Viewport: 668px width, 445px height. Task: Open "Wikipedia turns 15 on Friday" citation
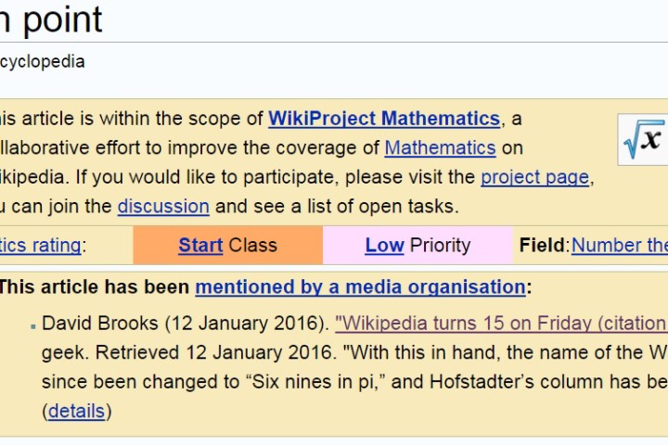coord(501,324)
